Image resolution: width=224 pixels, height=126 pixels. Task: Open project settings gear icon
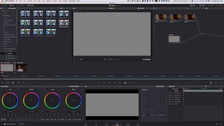point(221,124)
